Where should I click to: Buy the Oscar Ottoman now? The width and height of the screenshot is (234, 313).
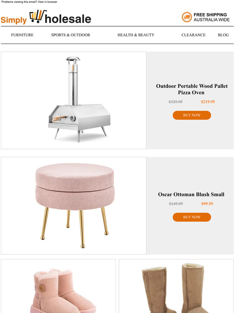coord(192,217)
